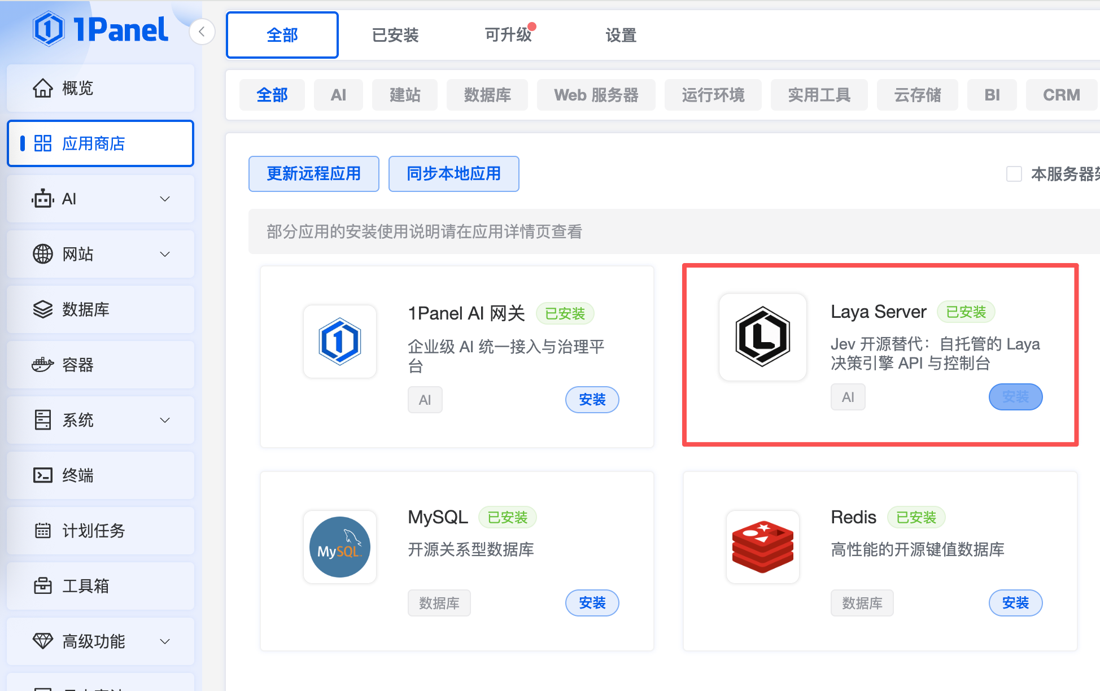Click the 高性能的开源键值数据库 description
Image resolution: width=1100 pixels, height=691 pixels.
click(x=918, y=549)
